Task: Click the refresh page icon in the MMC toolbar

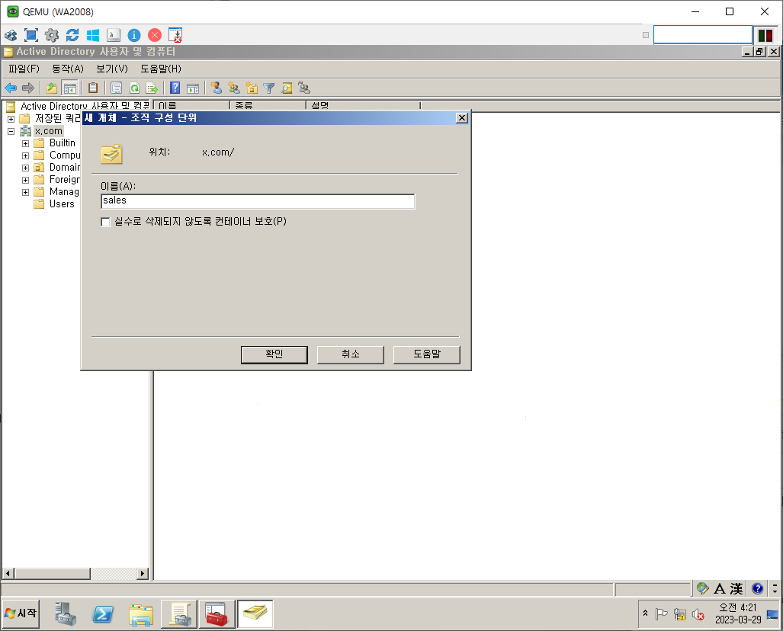Action: pos(134,88)
